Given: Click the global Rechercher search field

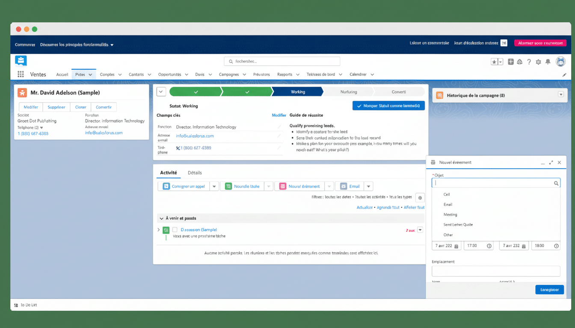Looking at the screenshot, I should [282, 61].
